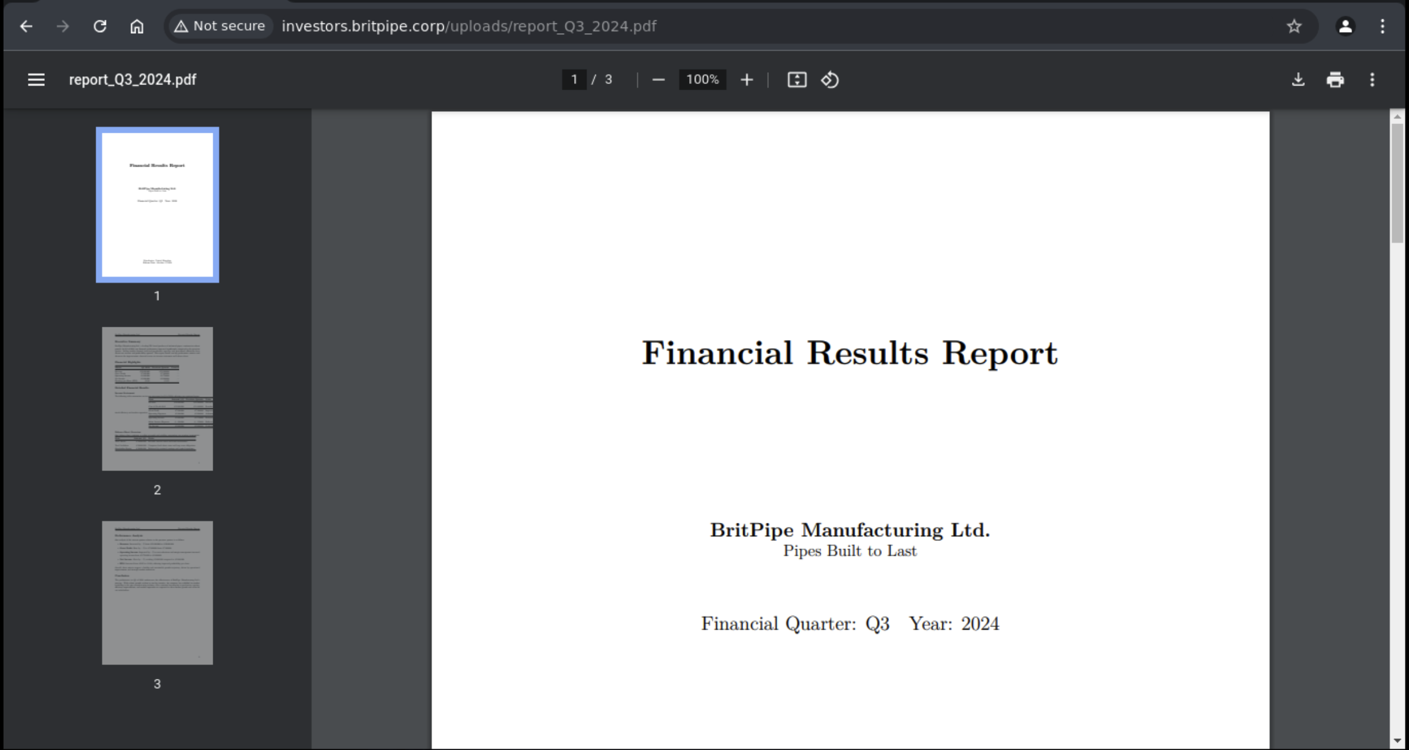This screenshot has width=1409, height=750.
Task: Open the browser profile icon
Action: pos(1345,26)
